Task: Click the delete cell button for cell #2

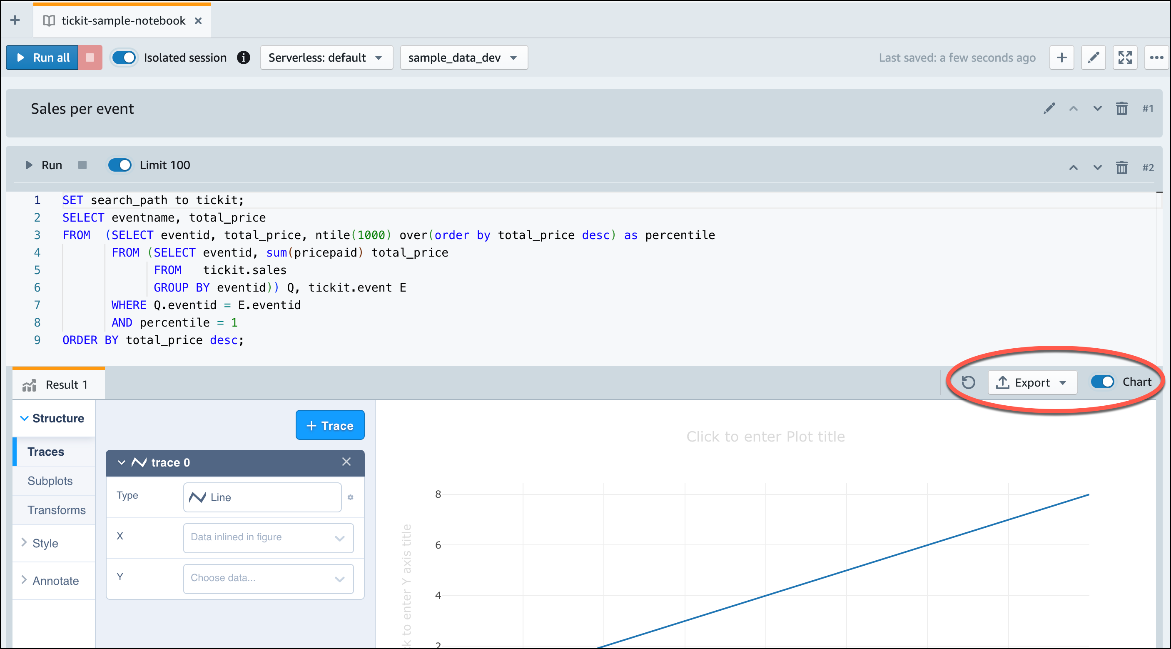Action: tap(1122, 165)
